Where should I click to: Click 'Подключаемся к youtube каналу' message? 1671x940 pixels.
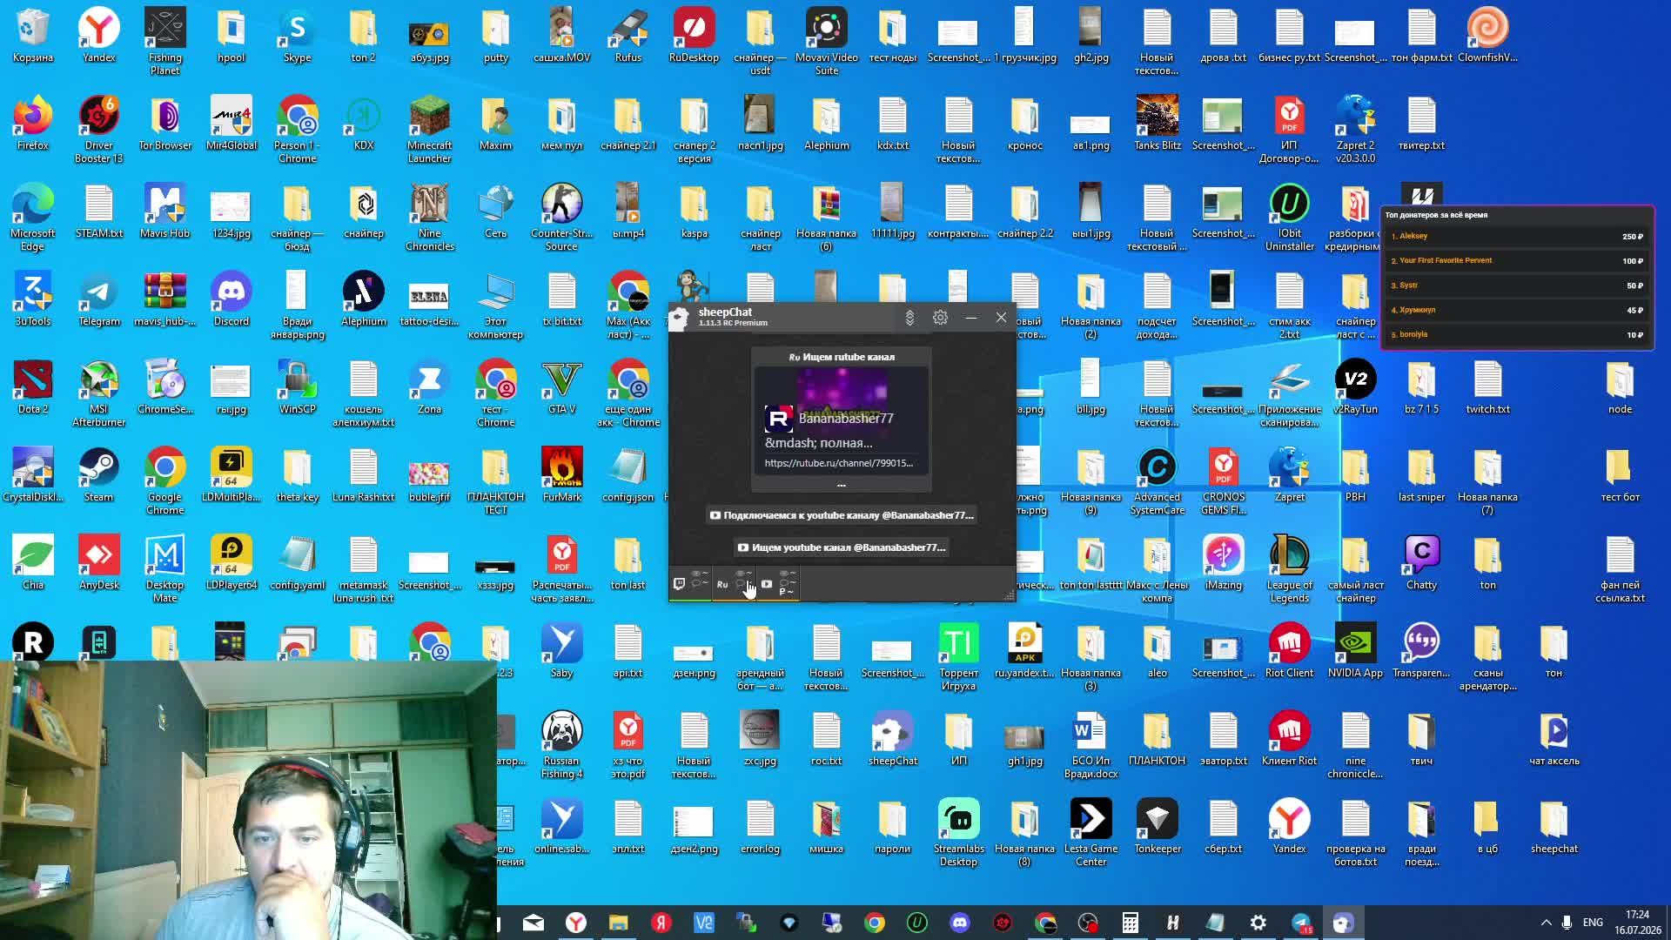[841, 515]
